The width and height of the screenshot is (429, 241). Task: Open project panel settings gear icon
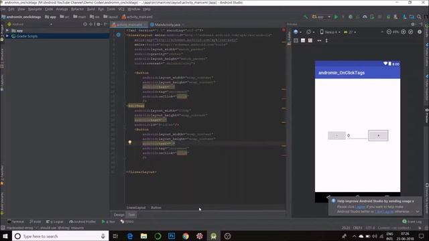pos(99,24)
